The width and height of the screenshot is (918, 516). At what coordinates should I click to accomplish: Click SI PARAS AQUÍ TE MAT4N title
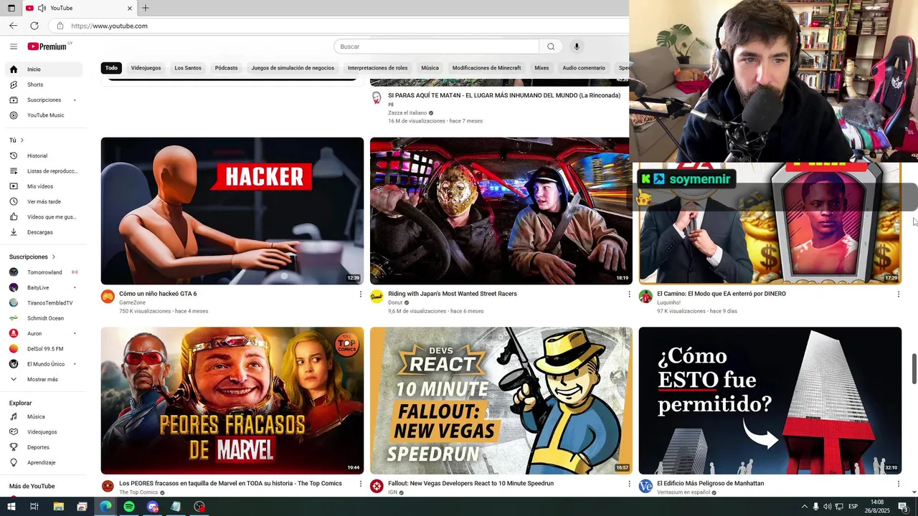pyautogui.click(x=503, y=95)
